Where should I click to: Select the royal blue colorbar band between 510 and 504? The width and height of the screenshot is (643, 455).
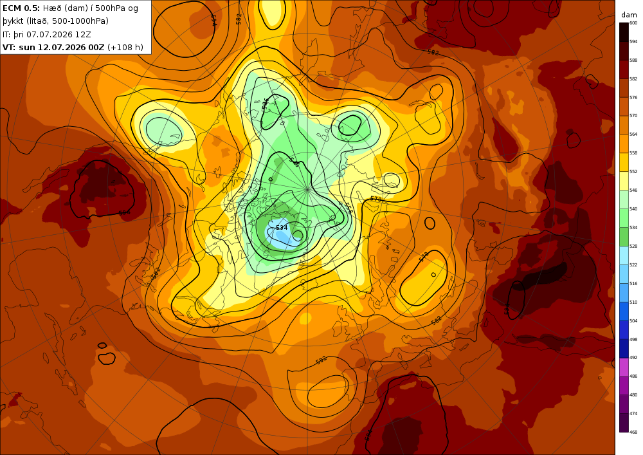click(624, 311)
